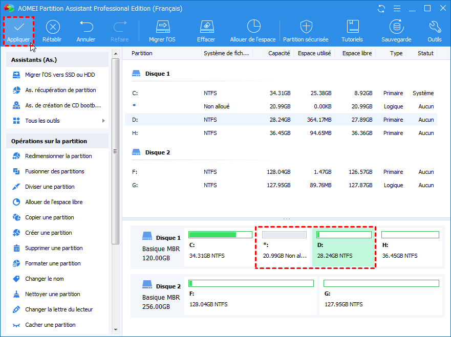This screenshot has height=337, width=451.
Task: Select Fusionner des partitions operation
Action: pyautogui.click(x=54, y=171)
